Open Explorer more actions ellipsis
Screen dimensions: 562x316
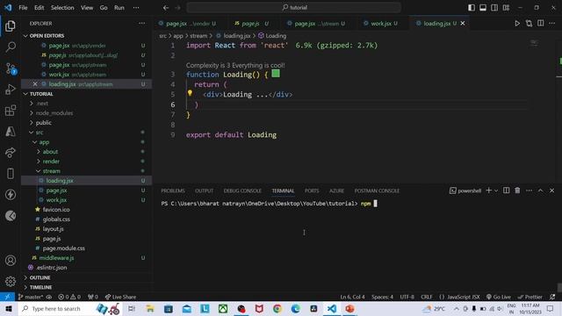142,24
